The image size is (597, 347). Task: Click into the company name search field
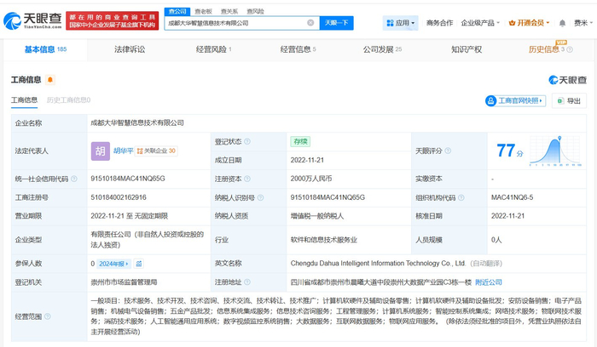(230, 23)
